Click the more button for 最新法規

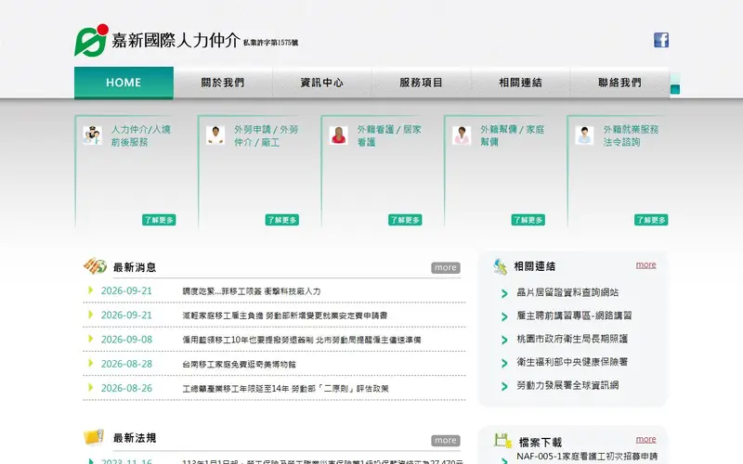(x=446, y=440)
